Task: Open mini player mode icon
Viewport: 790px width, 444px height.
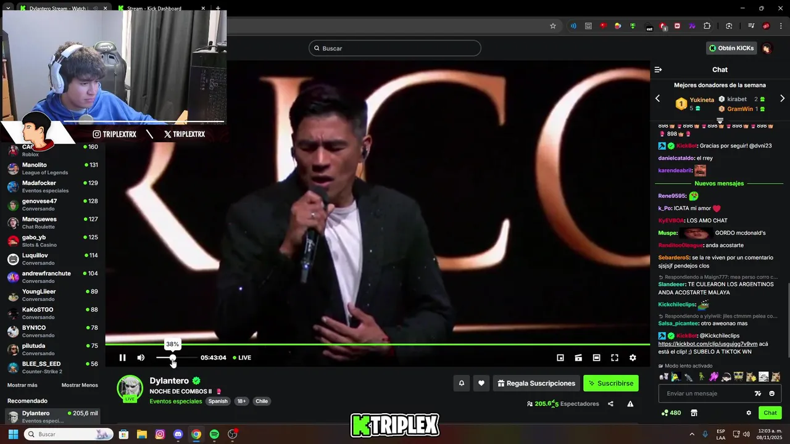Action: pyautogui.click(x=560, y=358)
